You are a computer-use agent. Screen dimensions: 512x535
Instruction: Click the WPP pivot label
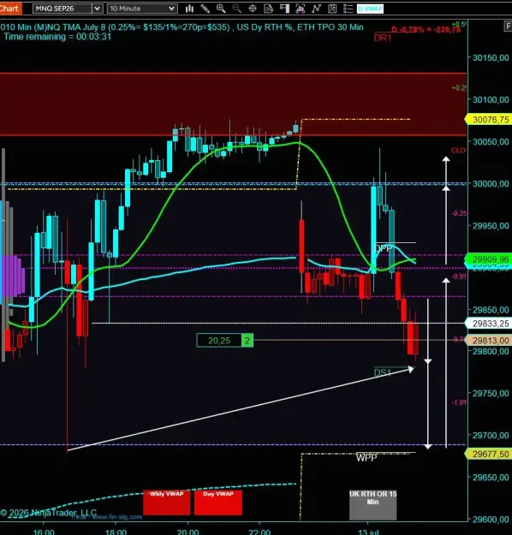coord(366,458)
